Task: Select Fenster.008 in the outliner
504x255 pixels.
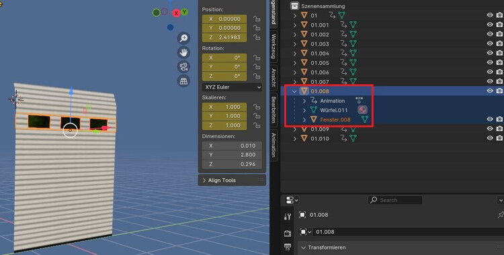Action: click(x=335, y=120)
